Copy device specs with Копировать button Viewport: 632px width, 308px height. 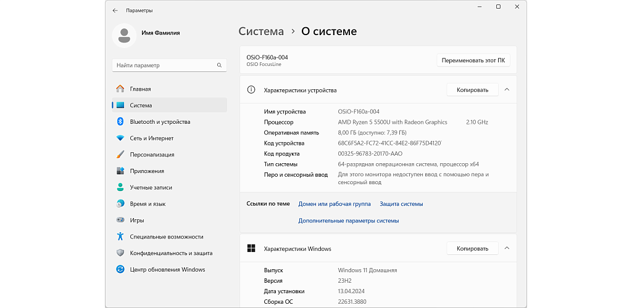click(x=472, y=90)
